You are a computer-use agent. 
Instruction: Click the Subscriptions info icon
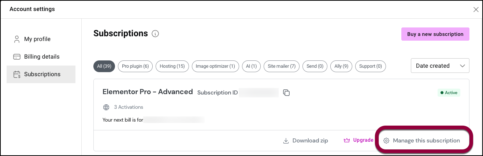click(x=155, y=34)
